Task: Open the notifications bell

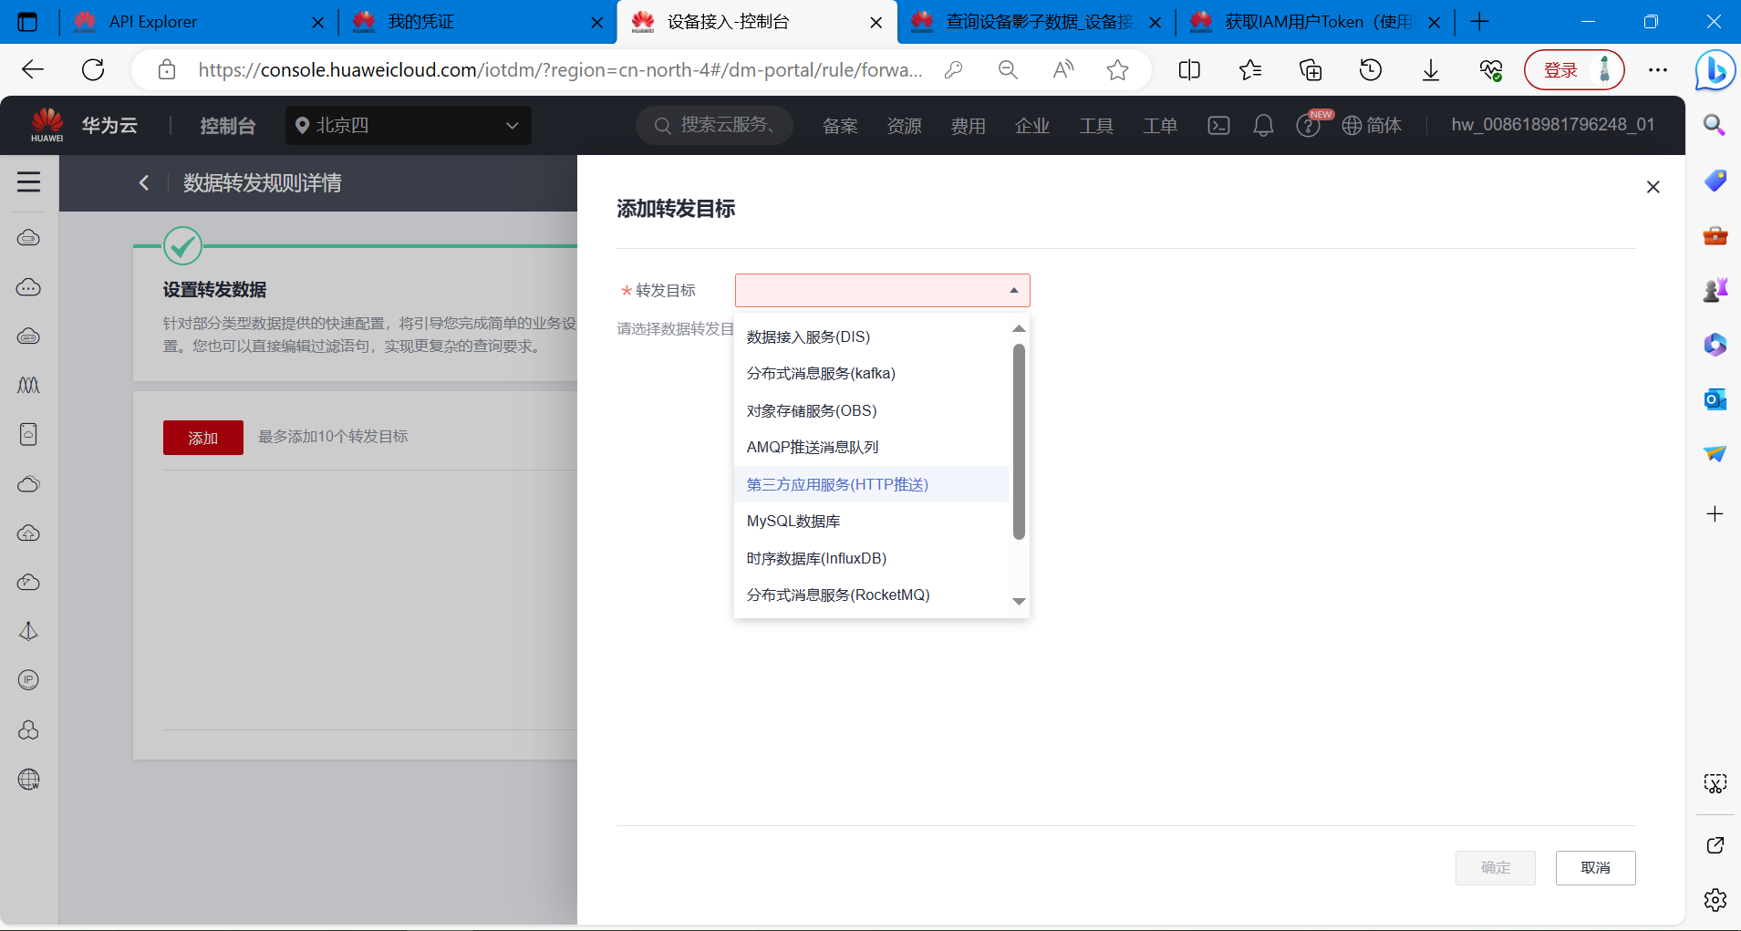Action: [1263, 126]
